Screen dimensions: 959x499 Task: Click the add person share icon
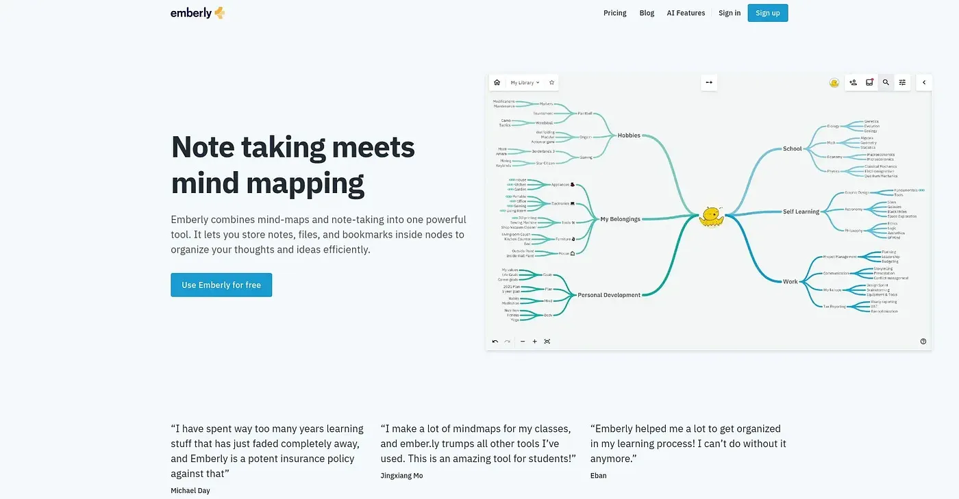pos(853,82)
